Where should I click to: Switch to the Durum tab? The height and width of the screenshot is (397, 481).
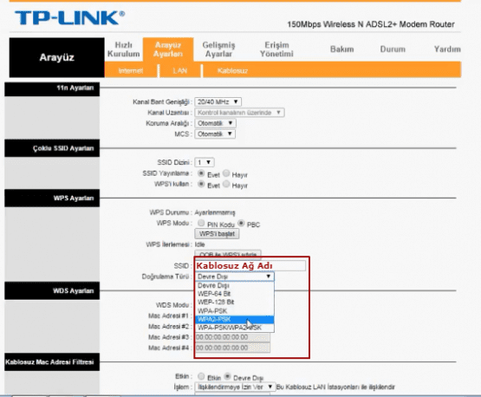point(393,49)
